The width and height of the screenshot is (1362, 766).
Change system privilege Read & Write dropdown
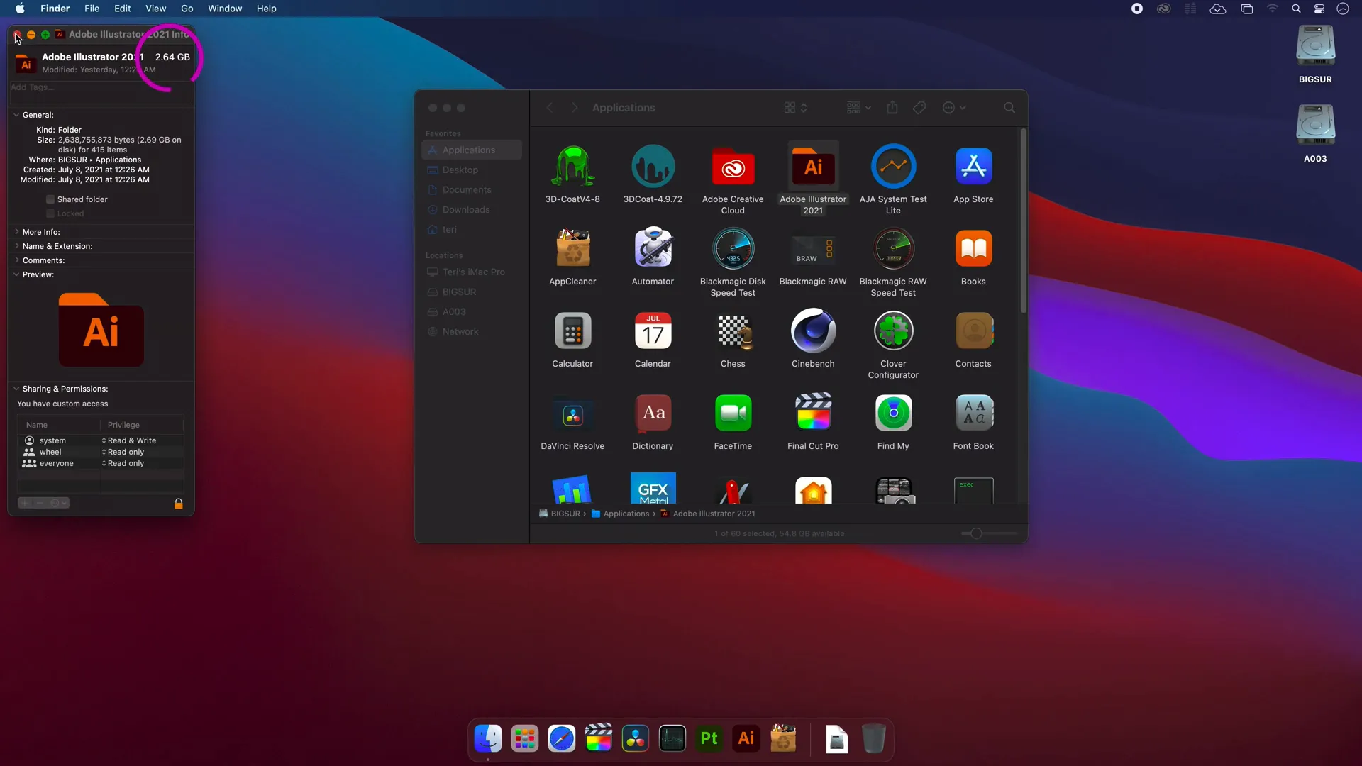point(129,440)
